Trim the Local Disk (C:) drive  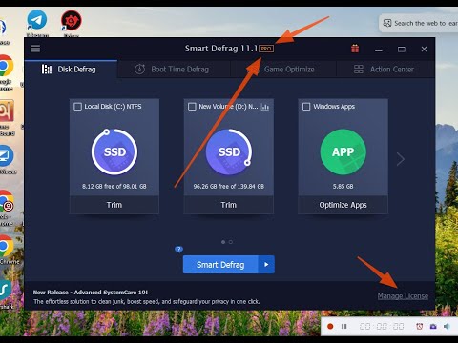click(x=114, y=205)
